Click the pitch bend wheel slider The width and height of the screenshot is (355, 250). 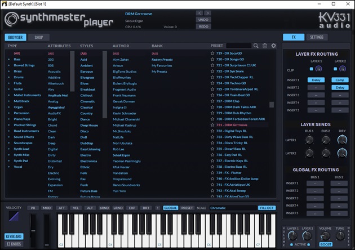[33, 231]
